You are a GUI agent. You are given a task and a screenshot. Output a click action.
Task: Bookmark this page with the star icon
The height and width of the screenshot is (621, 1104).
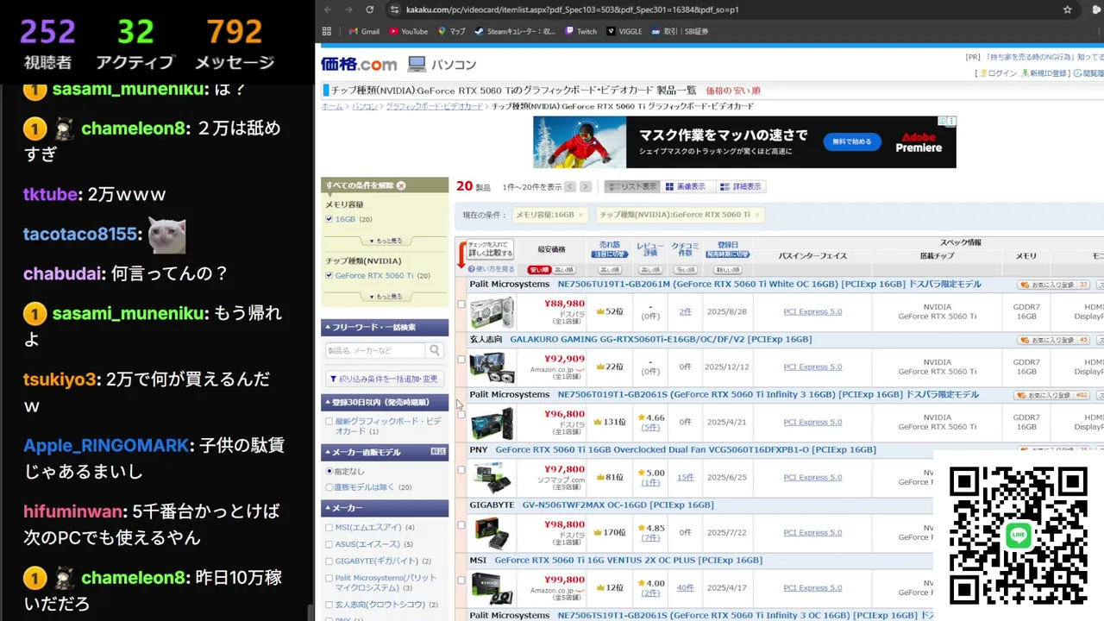[x=1068, y=9]
